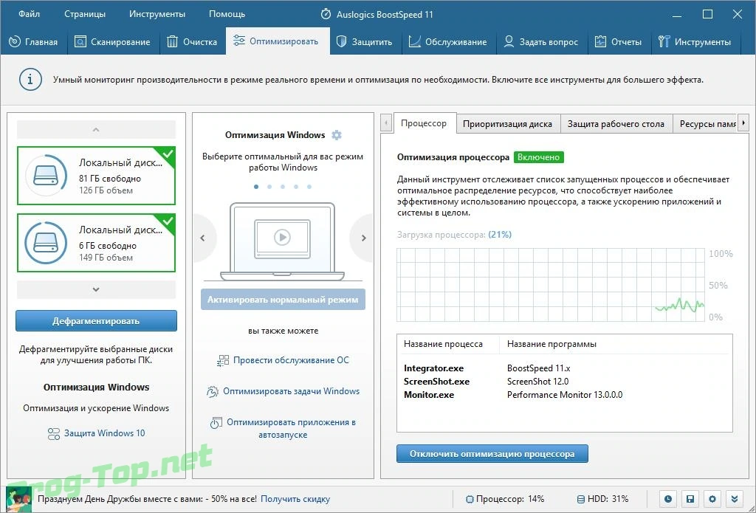Viewport: 756px width, 513px height.
Task: Click drive icon of 149 ГБ disk
Action: (47, 243)
